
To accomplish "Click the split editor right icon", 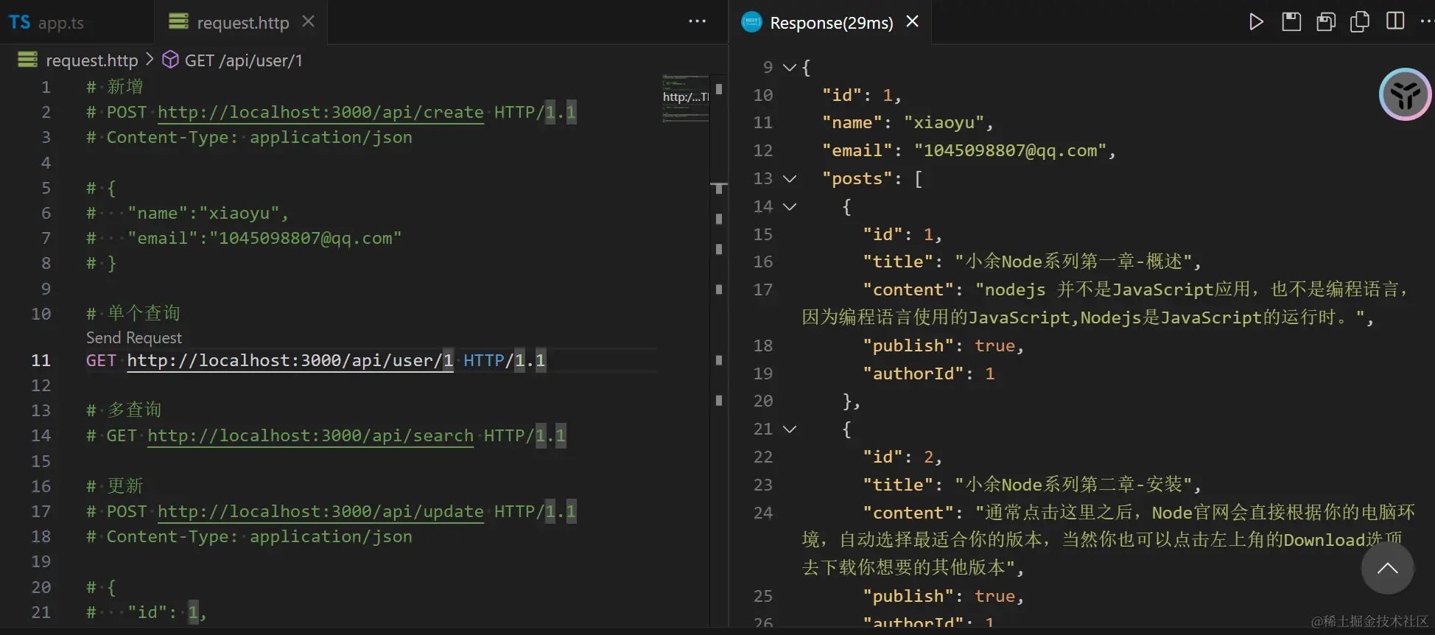I will tap(1395, 22).
